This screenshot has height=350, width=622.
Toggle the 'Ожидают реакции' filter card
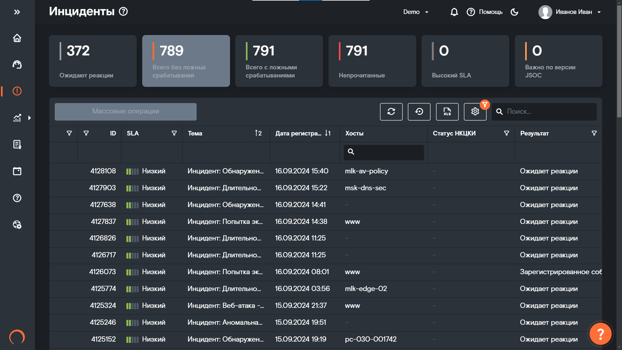click(93, 61)
